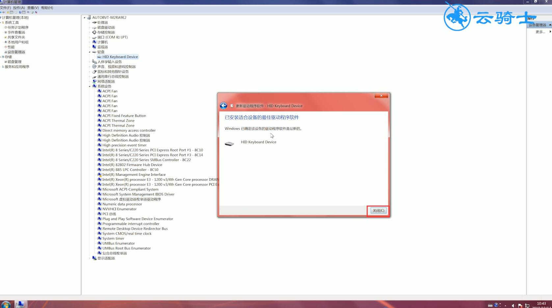The width and height of the screenshot is (552, 308).
Task: Click the HID Keyboard Device icon in dialog
Action: coord(229,144)
